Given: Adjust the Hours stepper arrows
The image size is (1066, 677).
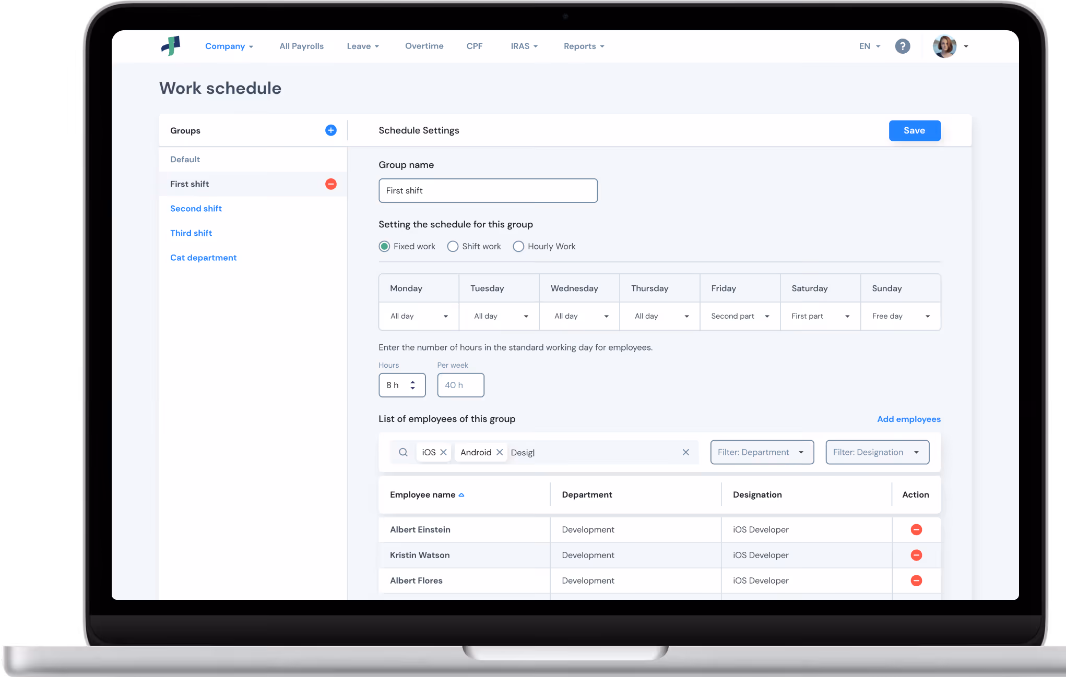Looking at the screenshot, I should click(x=413, y=385).
